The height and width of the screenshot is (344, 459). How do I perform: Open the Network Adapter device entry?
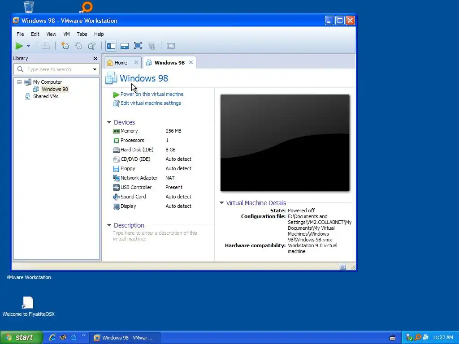coord(139,178)
